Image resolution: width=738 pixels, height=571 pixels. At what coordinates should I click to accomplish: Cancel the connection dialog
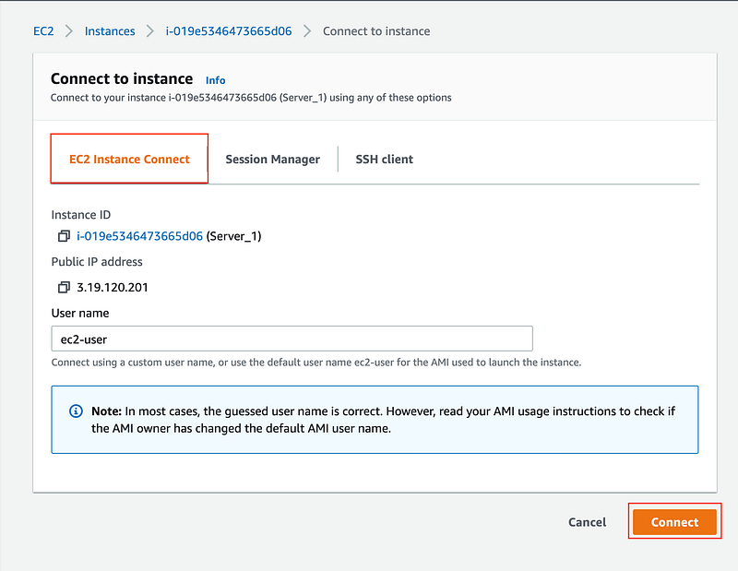[587, 522]
